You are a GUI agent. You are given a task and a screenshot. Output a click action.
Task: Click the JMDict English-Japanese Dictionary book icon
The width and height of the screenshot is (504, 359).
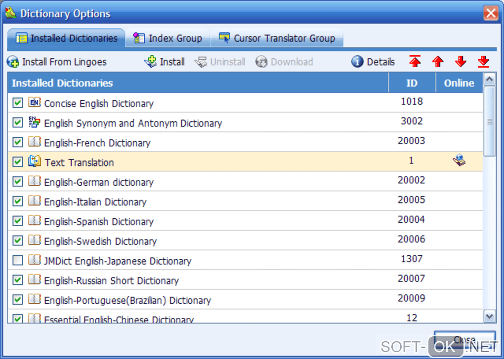point(35,259)
